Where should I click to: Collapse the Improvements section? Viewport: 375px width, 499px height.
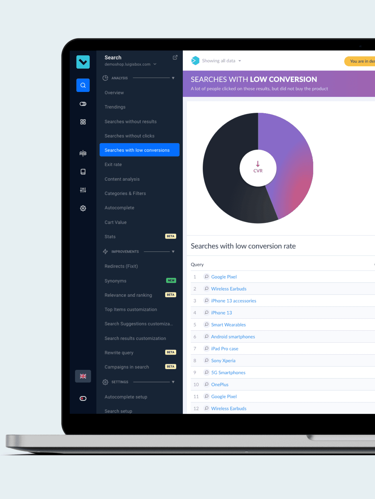173,252
